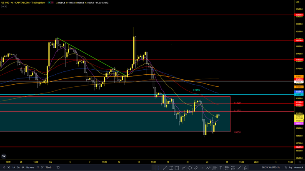Select the red 11125 level text

[237, 110]
